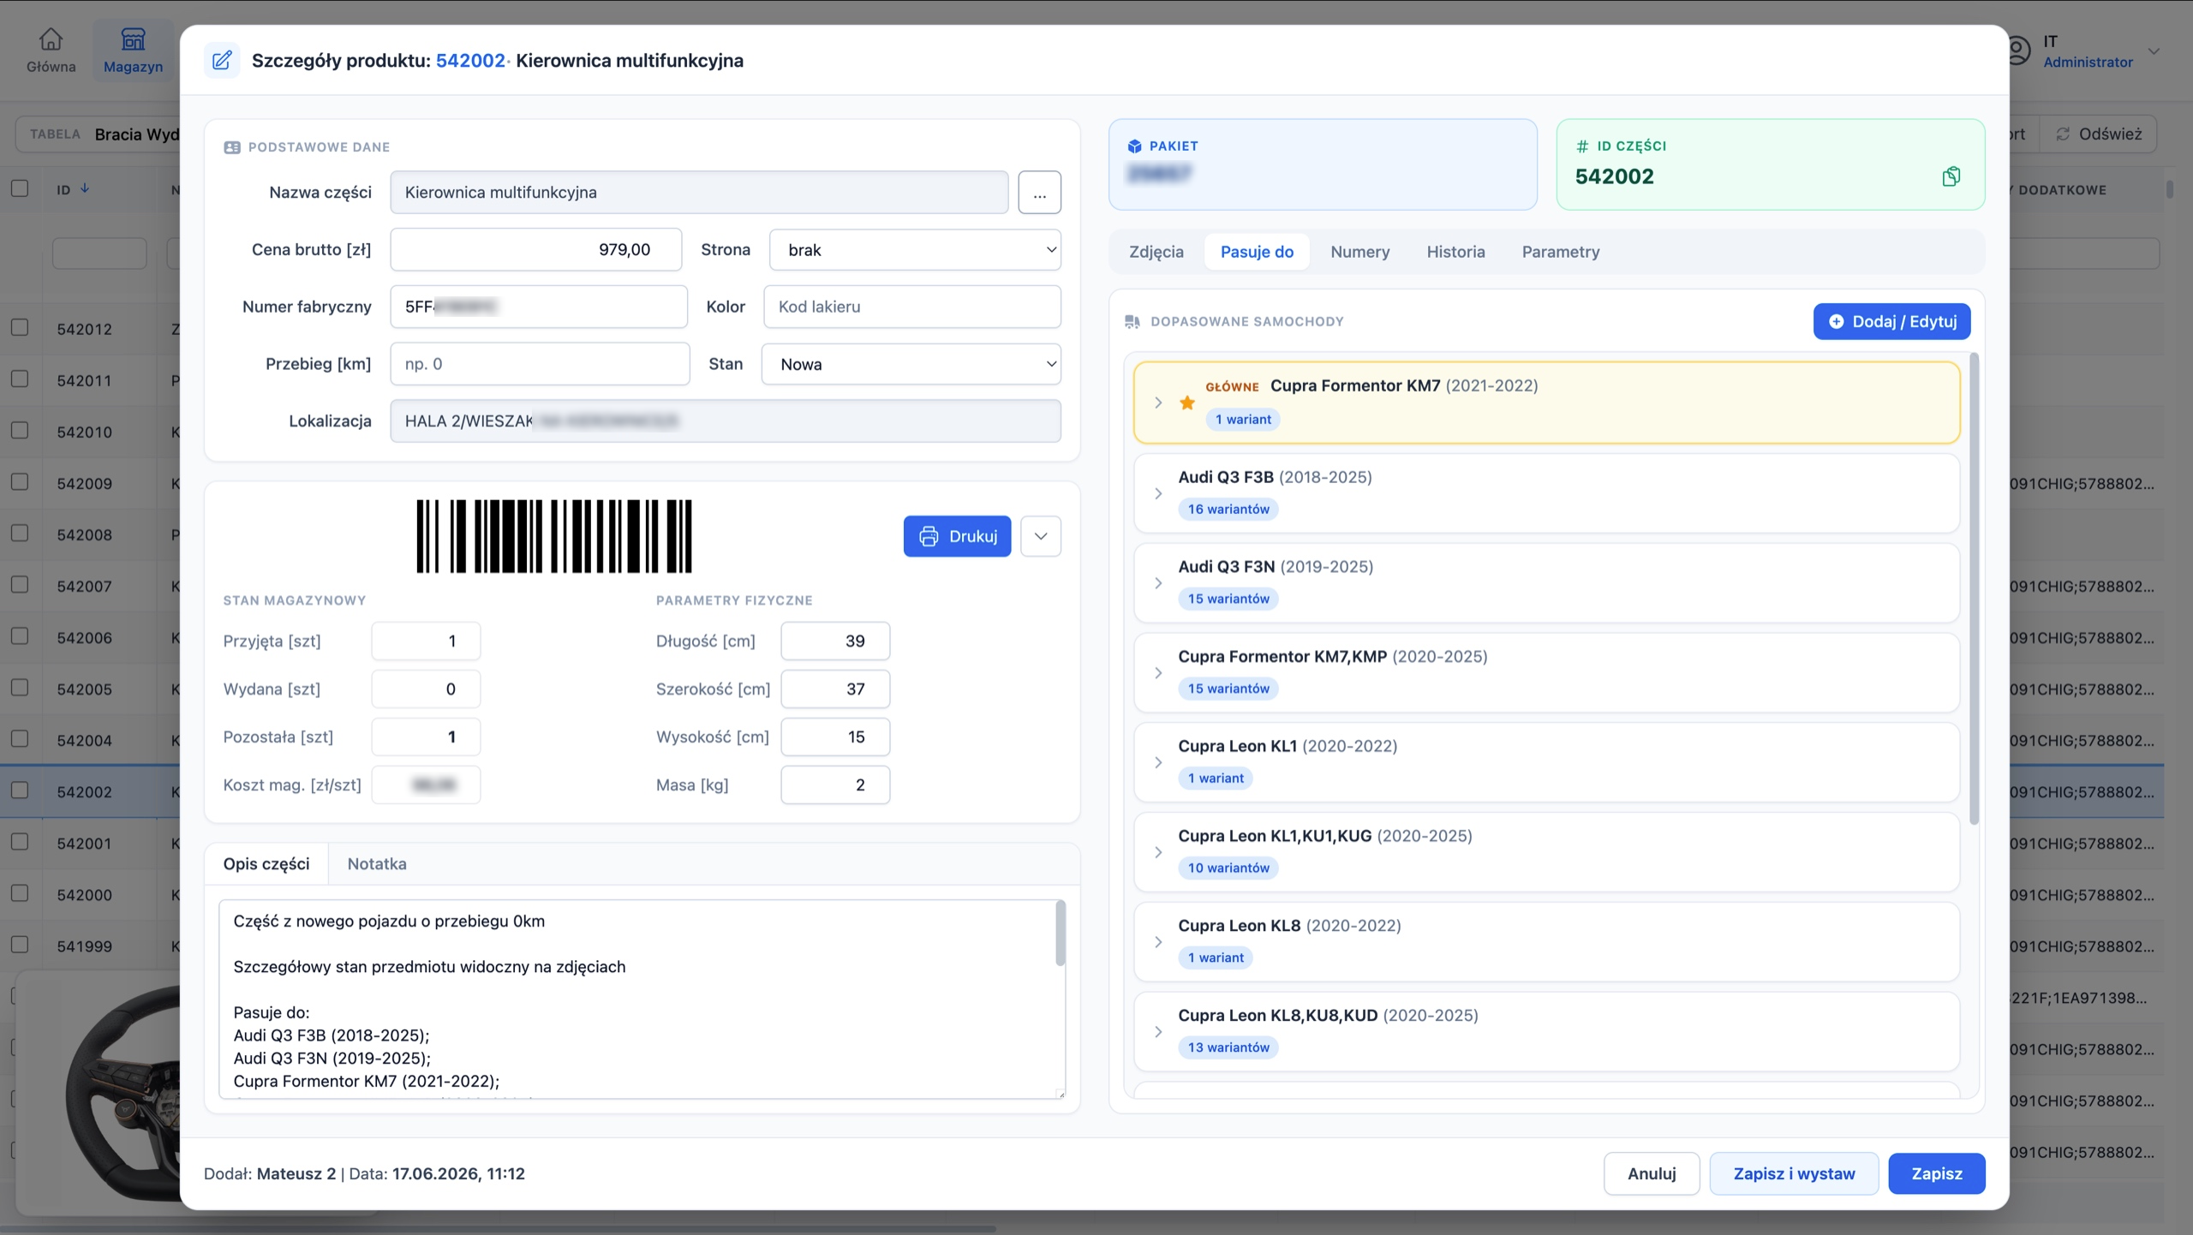Click the Cena brutto input field
This screenshot has height=1235, width=2193.
click(x=535, y=249)
